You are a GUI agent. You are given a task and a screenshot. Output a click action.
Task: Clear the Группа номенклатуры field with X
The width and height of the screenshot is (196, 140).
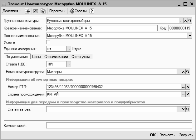[185, 21]
